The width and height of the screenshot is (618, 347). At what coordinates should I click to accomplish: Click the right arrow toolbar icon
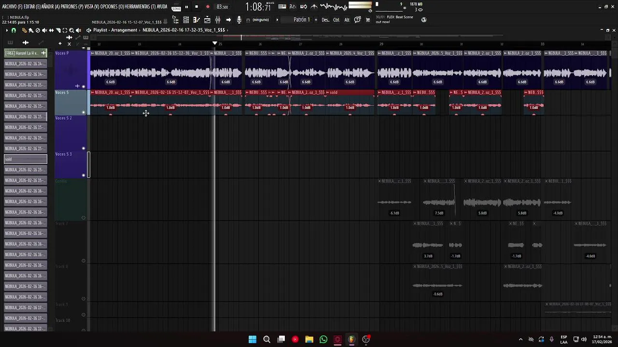click(228, 20)
